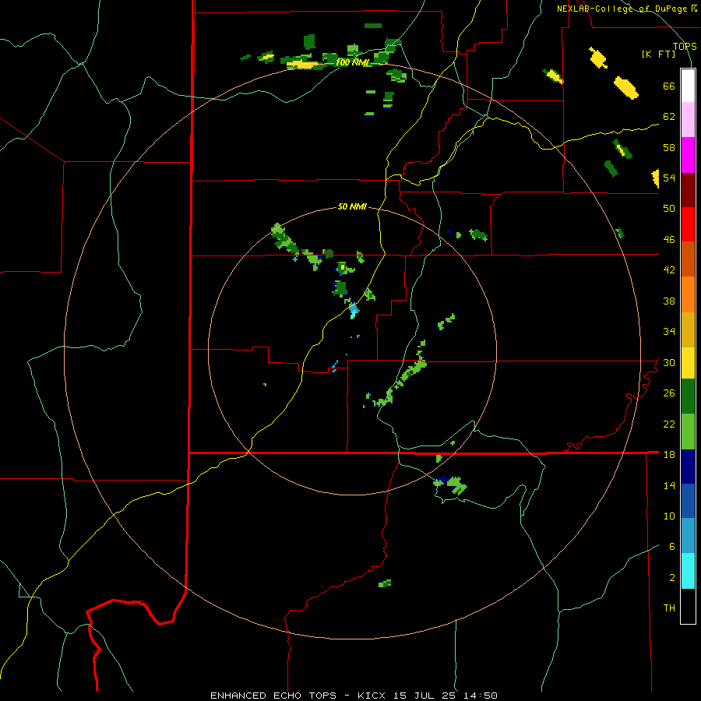Click the "TOPS" legend title
Screen dimensions: 701x701
point(685,47)
